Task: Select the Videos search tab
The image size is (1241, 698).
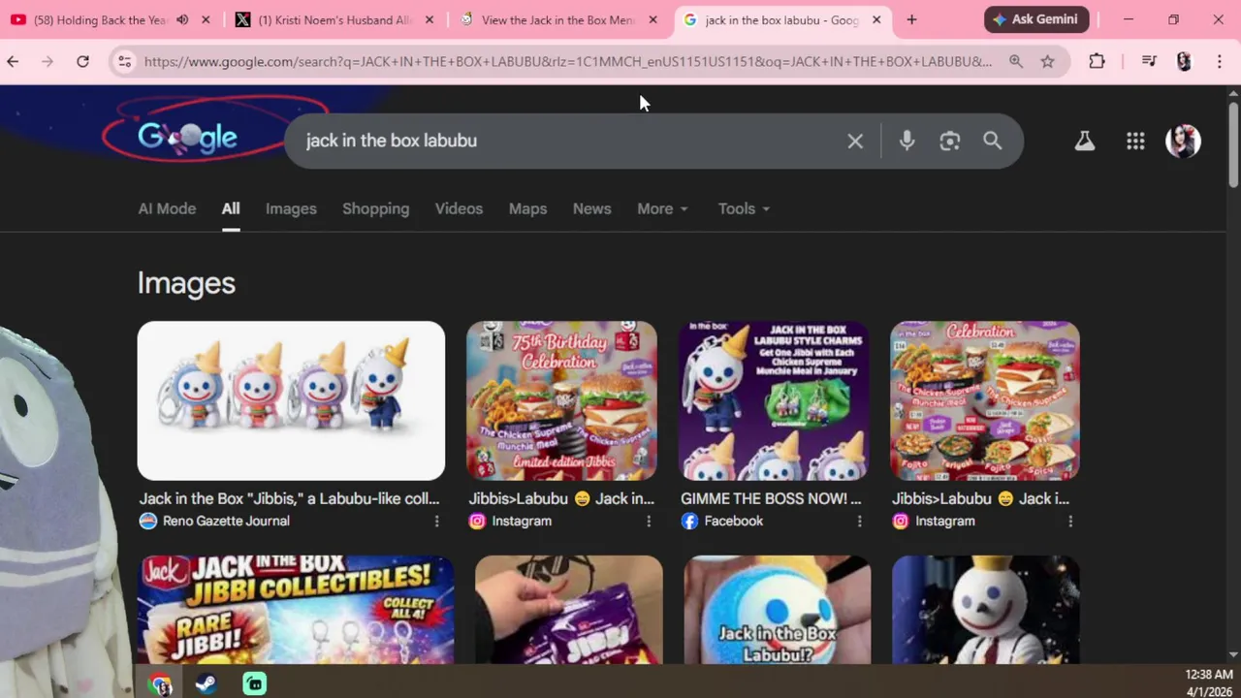Action: point(459,208)
